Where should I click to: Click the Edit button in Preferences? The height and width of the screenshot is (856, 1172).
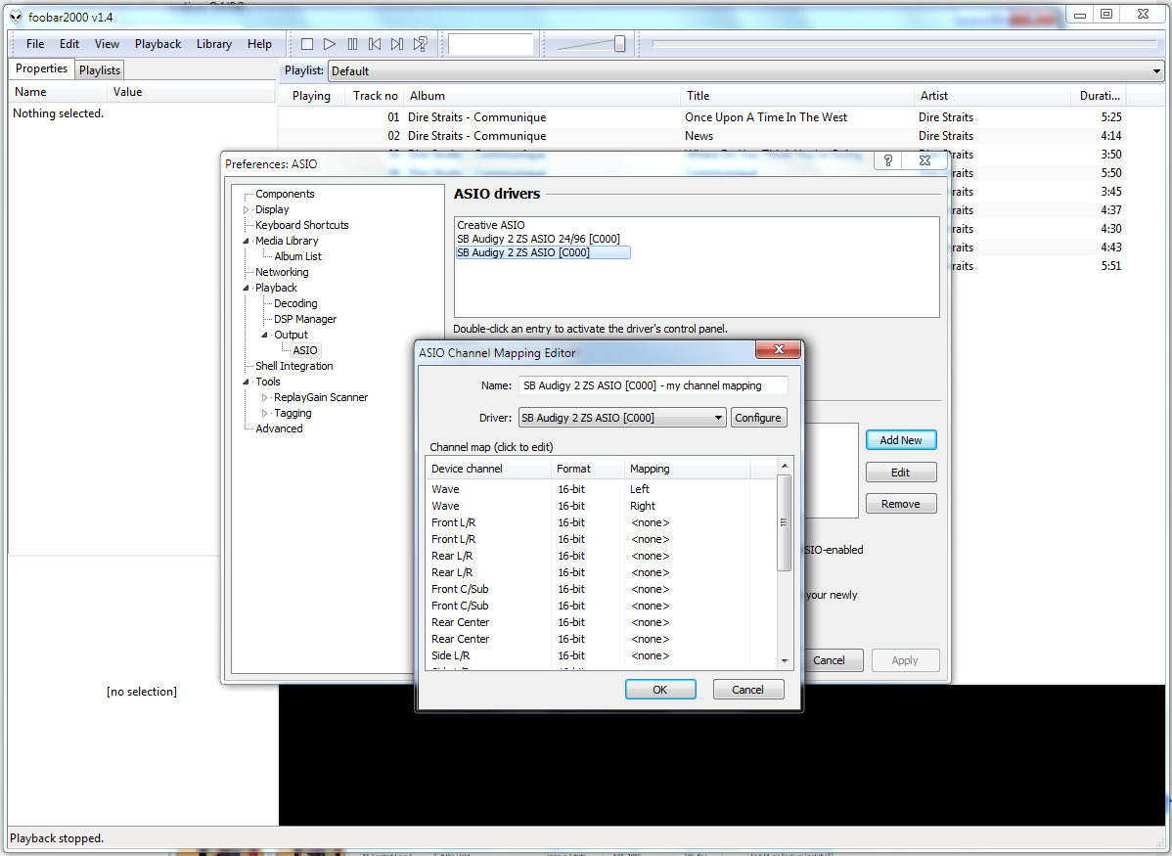coord(901,473)
